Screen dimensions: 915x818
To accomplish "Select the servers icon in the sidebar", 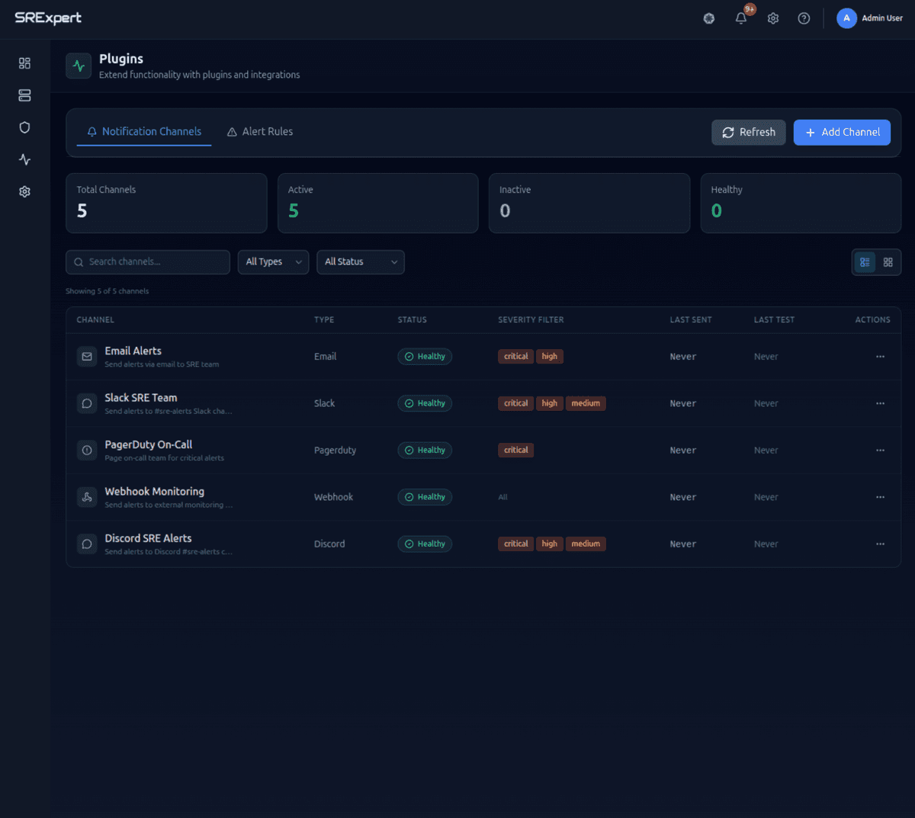I will [x=24, y=95].
